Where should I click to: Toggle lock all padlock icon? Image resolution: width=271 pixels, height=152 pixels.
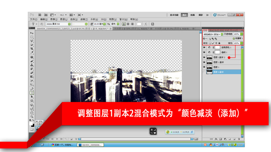pyautogui.click(x=219, y=43)
